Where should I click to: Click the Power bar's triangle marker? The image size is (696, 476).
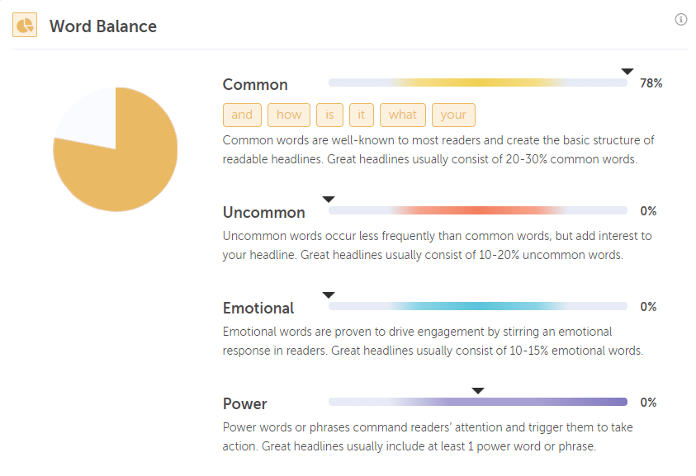pyautogui.click(x=477, y=390)
